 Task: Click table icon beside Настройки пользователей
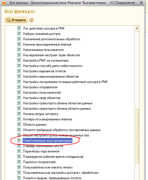(x=19, y=93)
